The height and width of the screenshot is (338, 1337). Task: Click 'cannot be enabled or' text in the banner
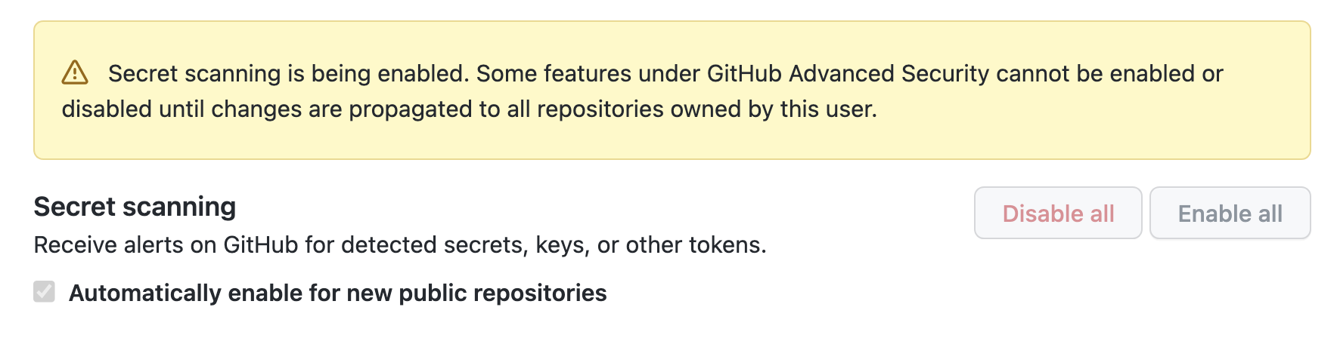tap(1109, 74)
